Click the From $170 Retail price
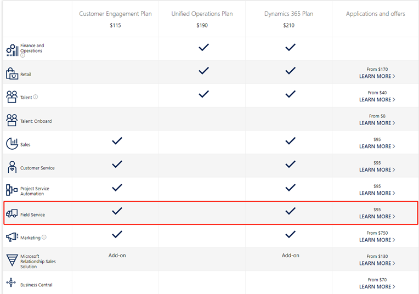This screenshot has width=419, height=294. point(377,69)
